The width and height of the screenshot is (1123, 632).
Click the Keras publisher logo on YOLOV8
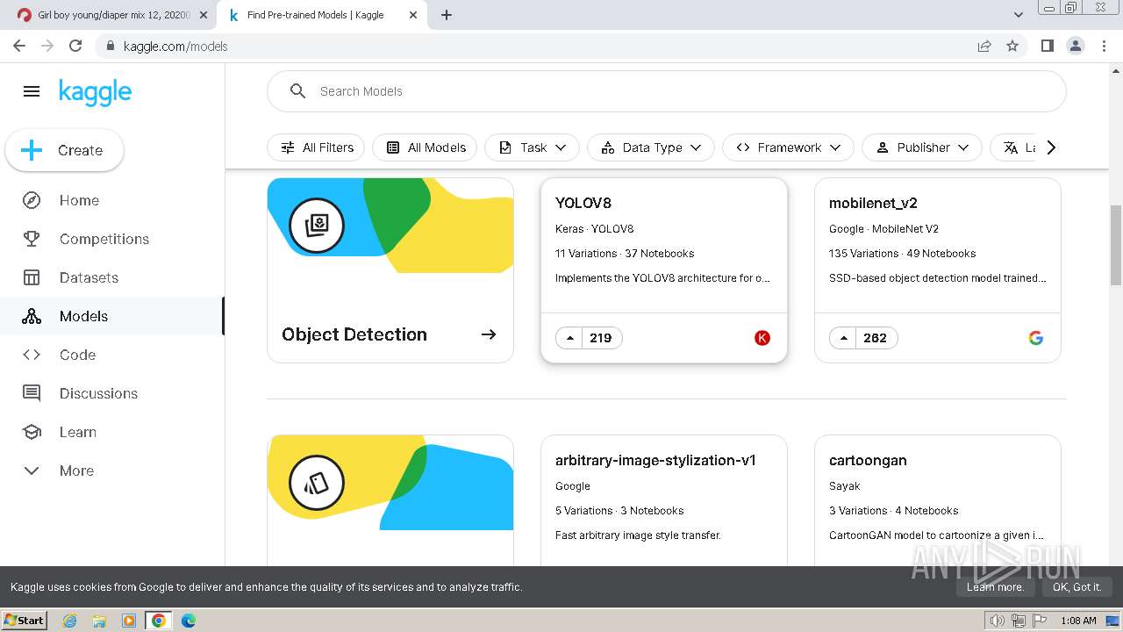pyautogui.click(x=762, y=338)
